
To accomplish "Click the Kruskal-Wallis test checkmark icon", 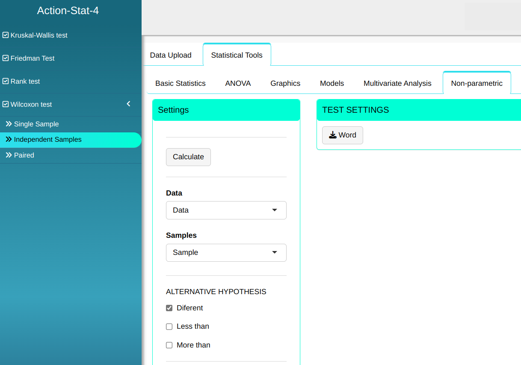I will [6, 35].
